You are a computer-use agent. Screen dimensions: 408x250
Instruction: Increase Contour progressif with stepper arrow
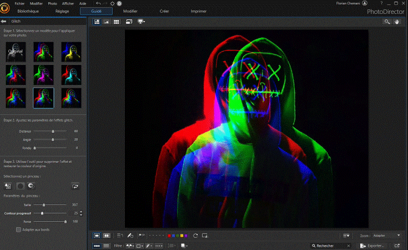point(81,212)
